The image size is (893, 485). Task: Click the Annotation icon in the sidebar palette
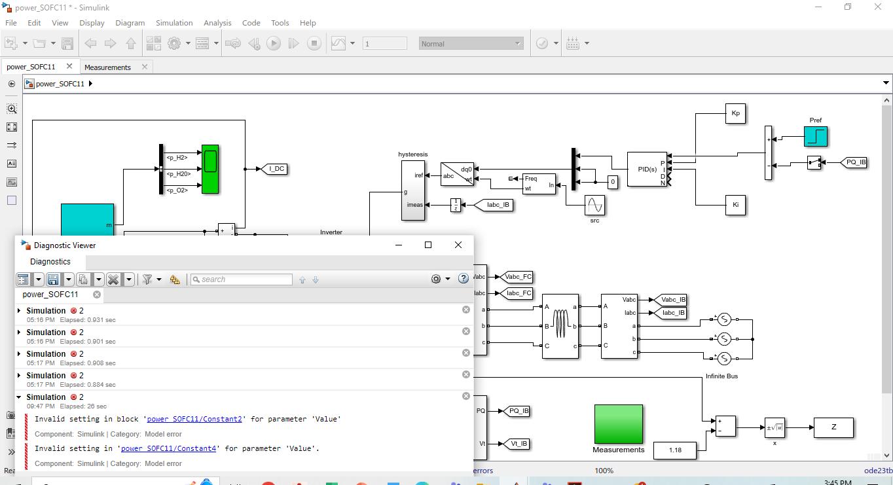(x=12, y=164)
